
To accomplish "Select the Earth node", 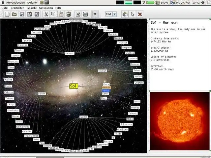I will (105, 94).
